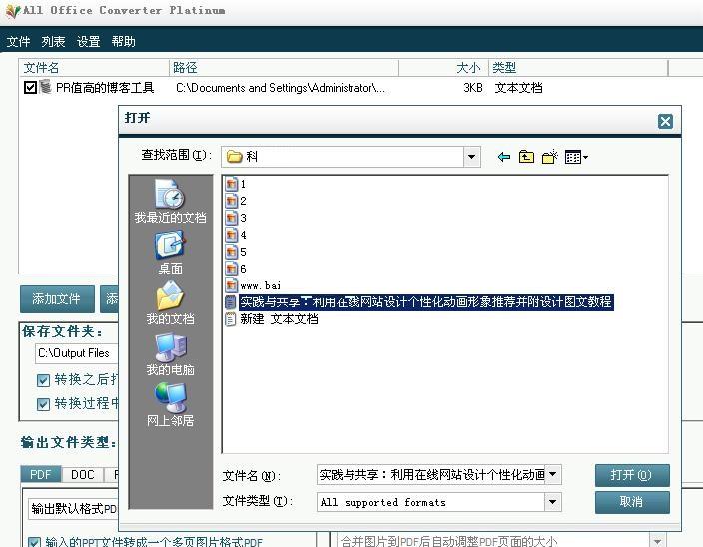
Task: Click the C:\Output Files path field
Action: 76,353
